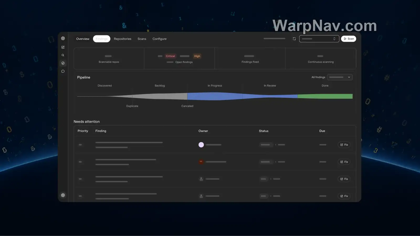
Task: Click the gray Backlog pipeline segment
Action: pos(160,96)
